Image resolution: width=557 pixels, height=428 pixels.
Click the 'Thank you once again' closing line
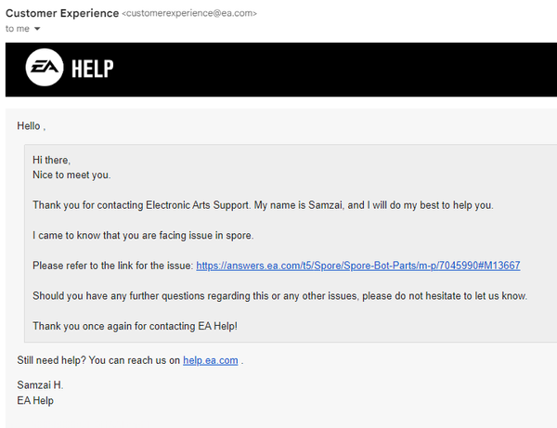tap(135, 326)
